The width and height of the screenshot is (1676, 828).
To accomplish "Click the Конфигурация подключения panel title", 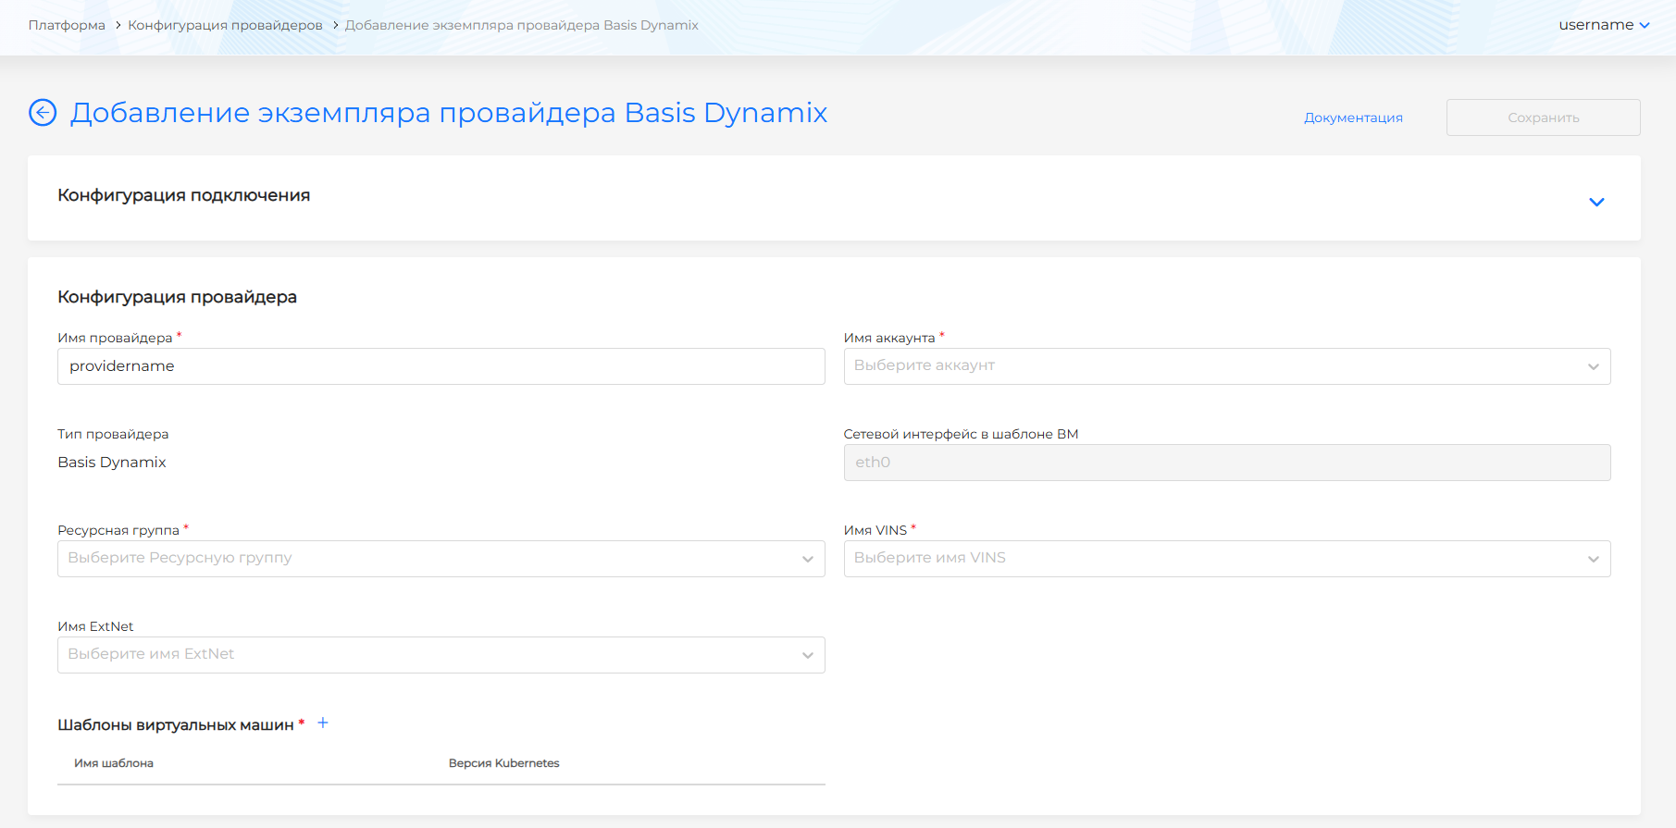I will click(183, 195).
